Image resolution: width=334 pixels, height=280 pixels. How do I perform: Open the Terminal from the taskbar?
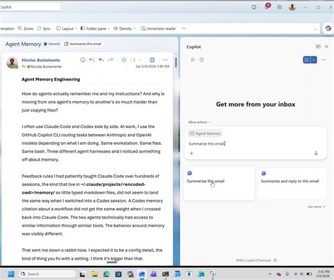(165, 274)
